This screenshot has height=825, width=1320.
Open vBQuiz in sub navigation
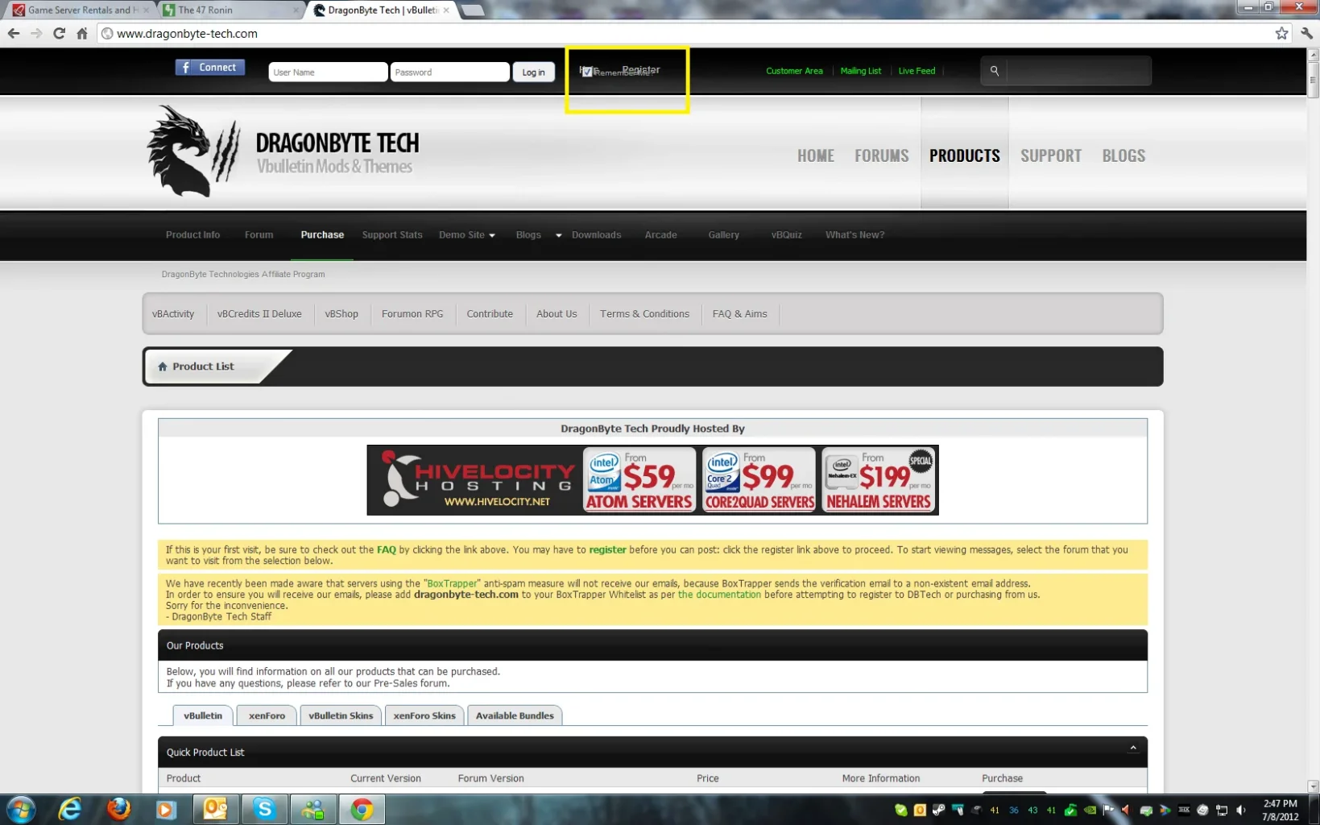pyautogui.click(x=786, y=234)
